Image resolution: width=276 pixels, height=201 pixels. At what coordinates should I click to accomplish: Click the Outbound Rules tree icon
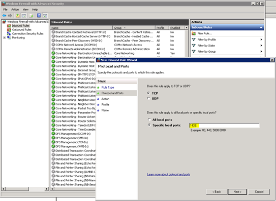pyautogui.click(x=9, y=30)
